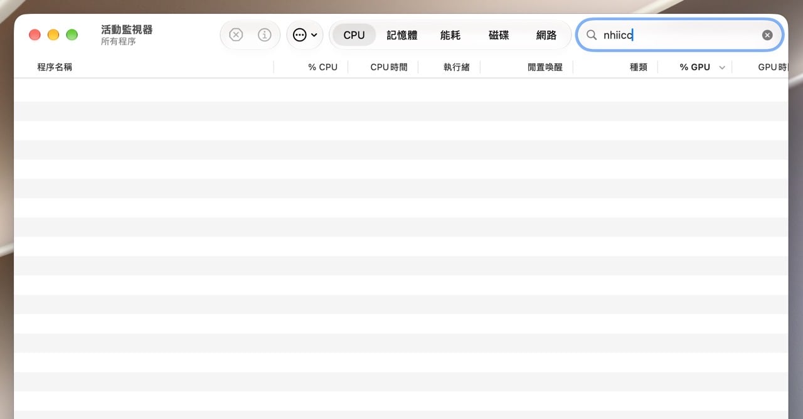Zoom the 活動監視器 window with green button
This screenshot has height=419, width=803.
(x=72, y=35)
